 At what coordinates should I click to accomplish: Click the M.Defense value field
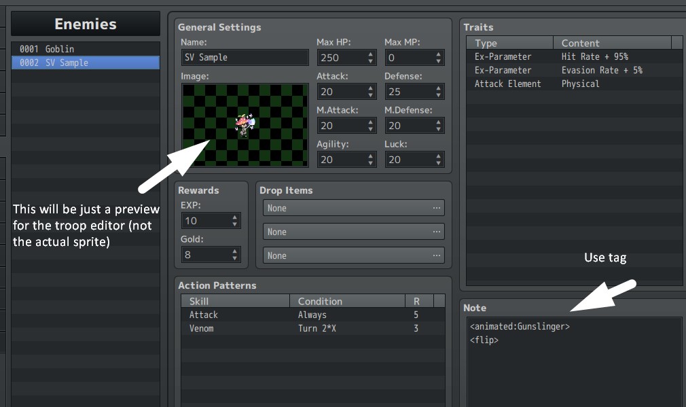(x=409, y=126)
